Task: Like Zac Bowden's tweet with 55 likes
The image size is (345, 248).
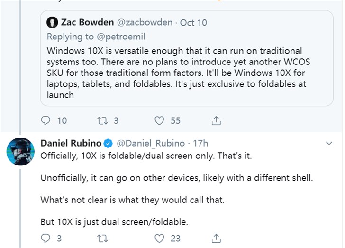Action: (x=160, y=120)
